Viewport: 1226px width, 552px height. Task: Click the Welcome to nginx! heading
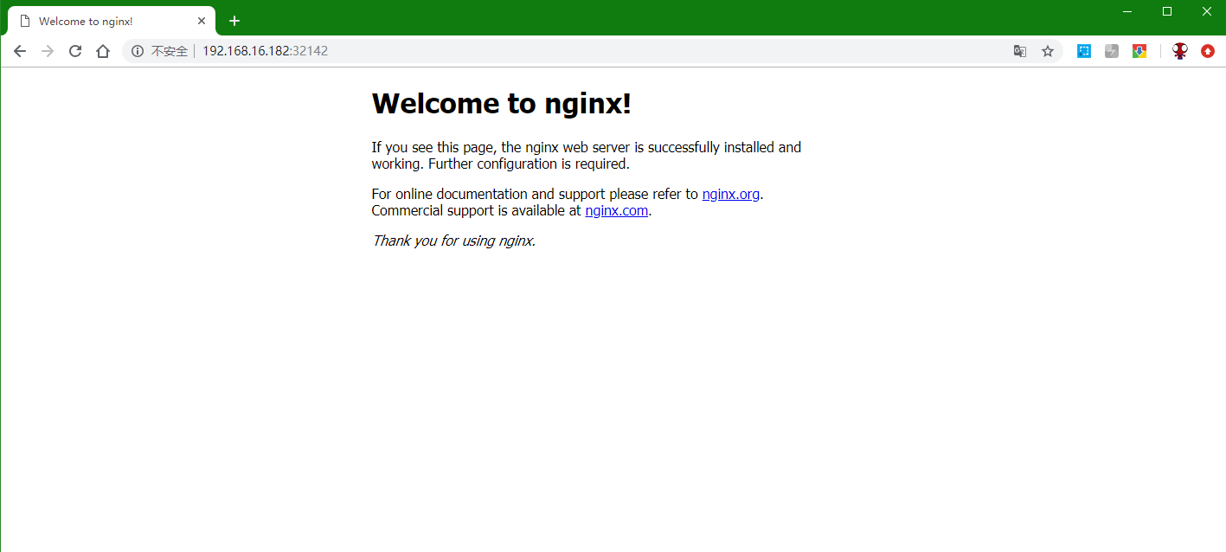click(x=502, y=103)
